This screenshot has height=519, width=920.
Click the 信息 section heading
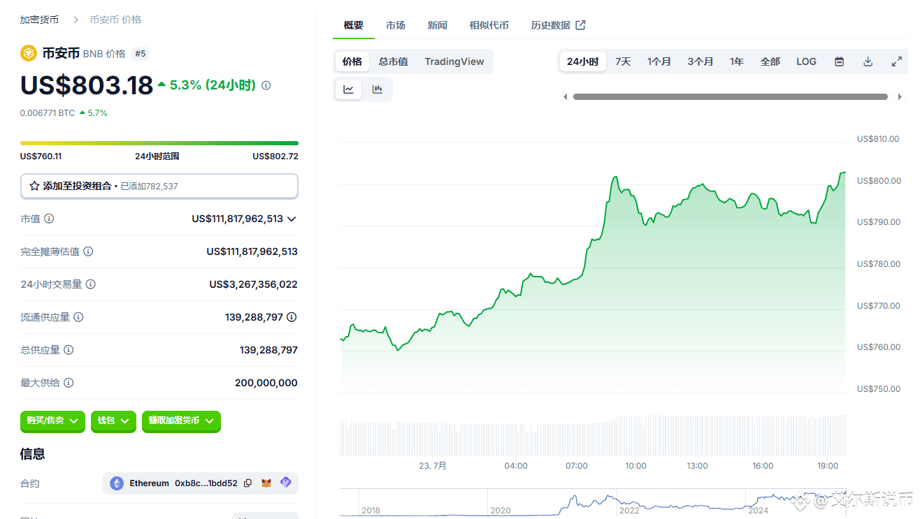[x=33, y=454]
